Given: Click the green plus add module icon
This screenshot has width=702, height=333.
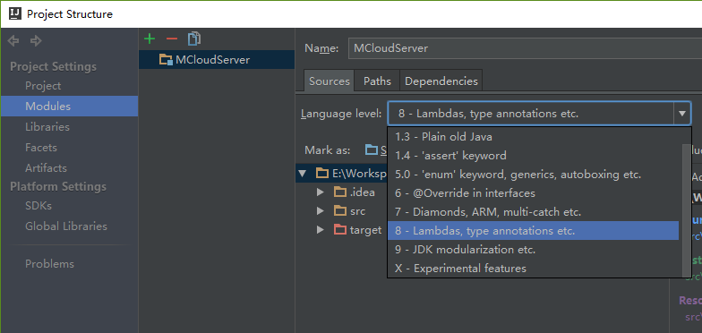Looking at the screenshot, I should coord(150,39).
